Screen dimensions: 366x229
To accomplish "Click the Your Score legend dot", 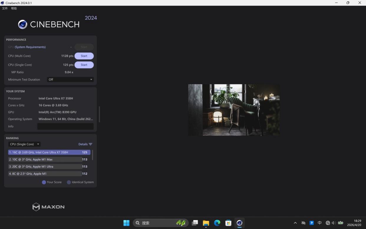I will [44, 182].
